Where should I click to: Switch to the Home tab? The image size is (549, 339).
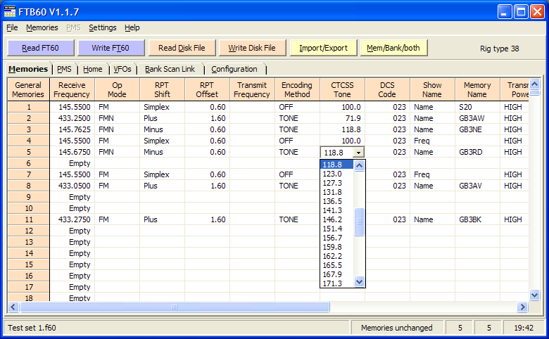[93, 69]
